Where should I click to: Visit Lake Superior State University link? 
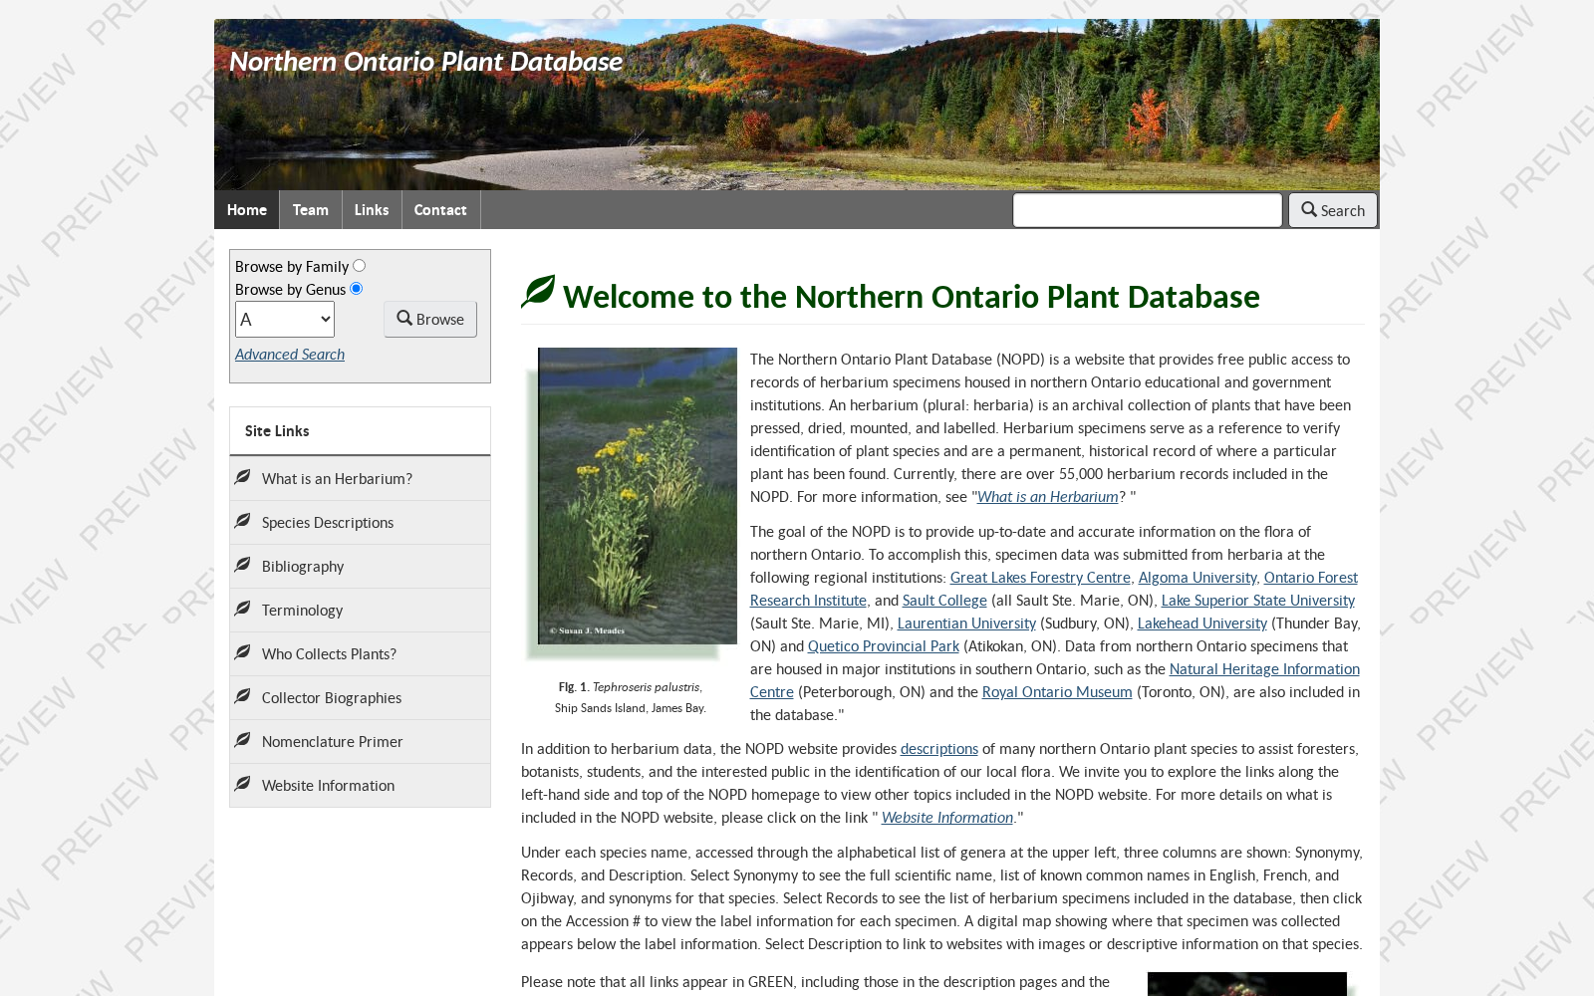(1258, 601)
